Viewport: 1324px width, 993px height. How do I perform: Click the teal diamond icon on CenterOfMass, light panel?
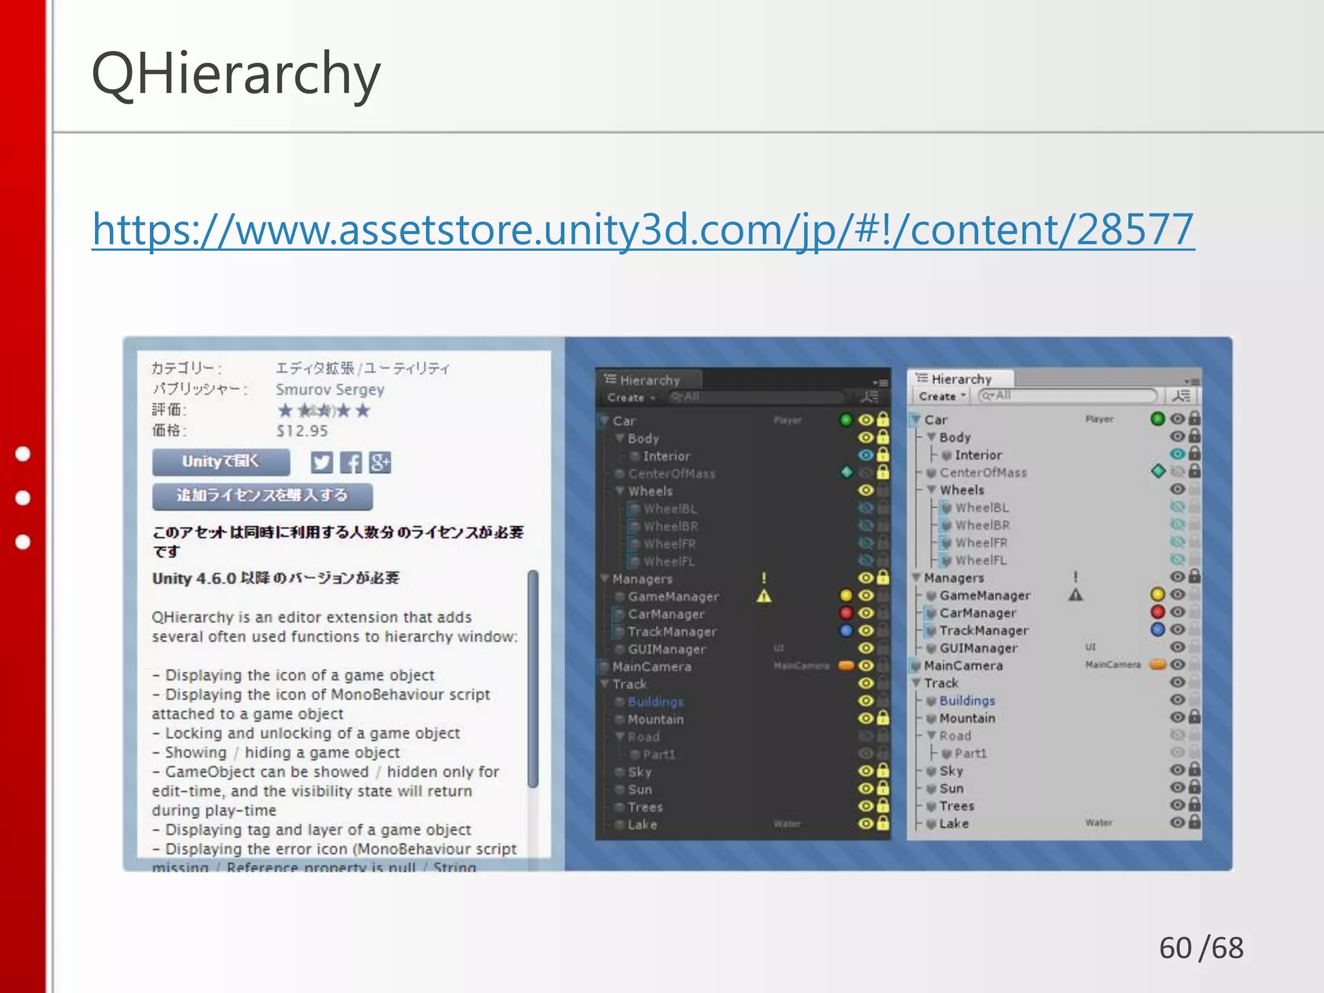(x=1158, y=471)
